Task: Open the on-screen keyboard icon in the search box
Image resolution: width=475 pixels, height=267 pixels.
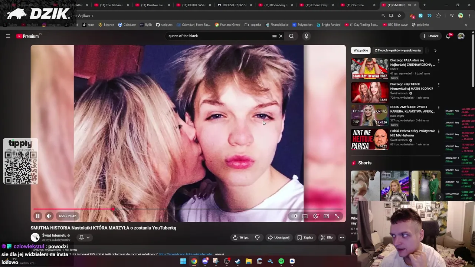Action: click(274, 36)
